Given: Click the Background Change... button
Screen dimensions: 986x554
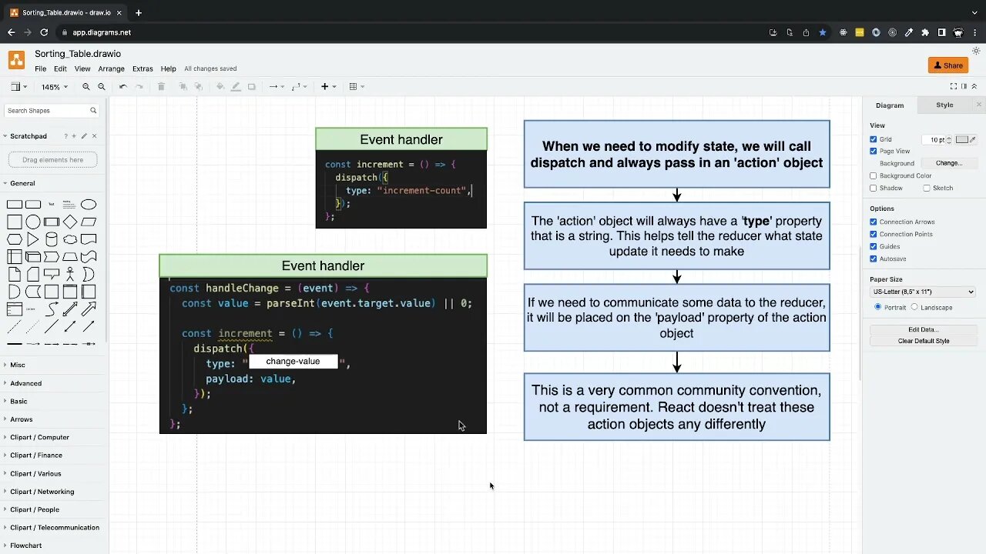Looking at the screenshot, I should (x=948, y=163).
